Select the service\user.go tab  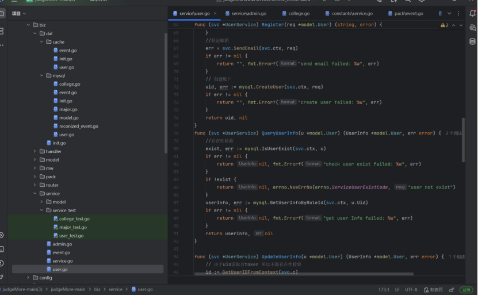click(x=194, y=13)
